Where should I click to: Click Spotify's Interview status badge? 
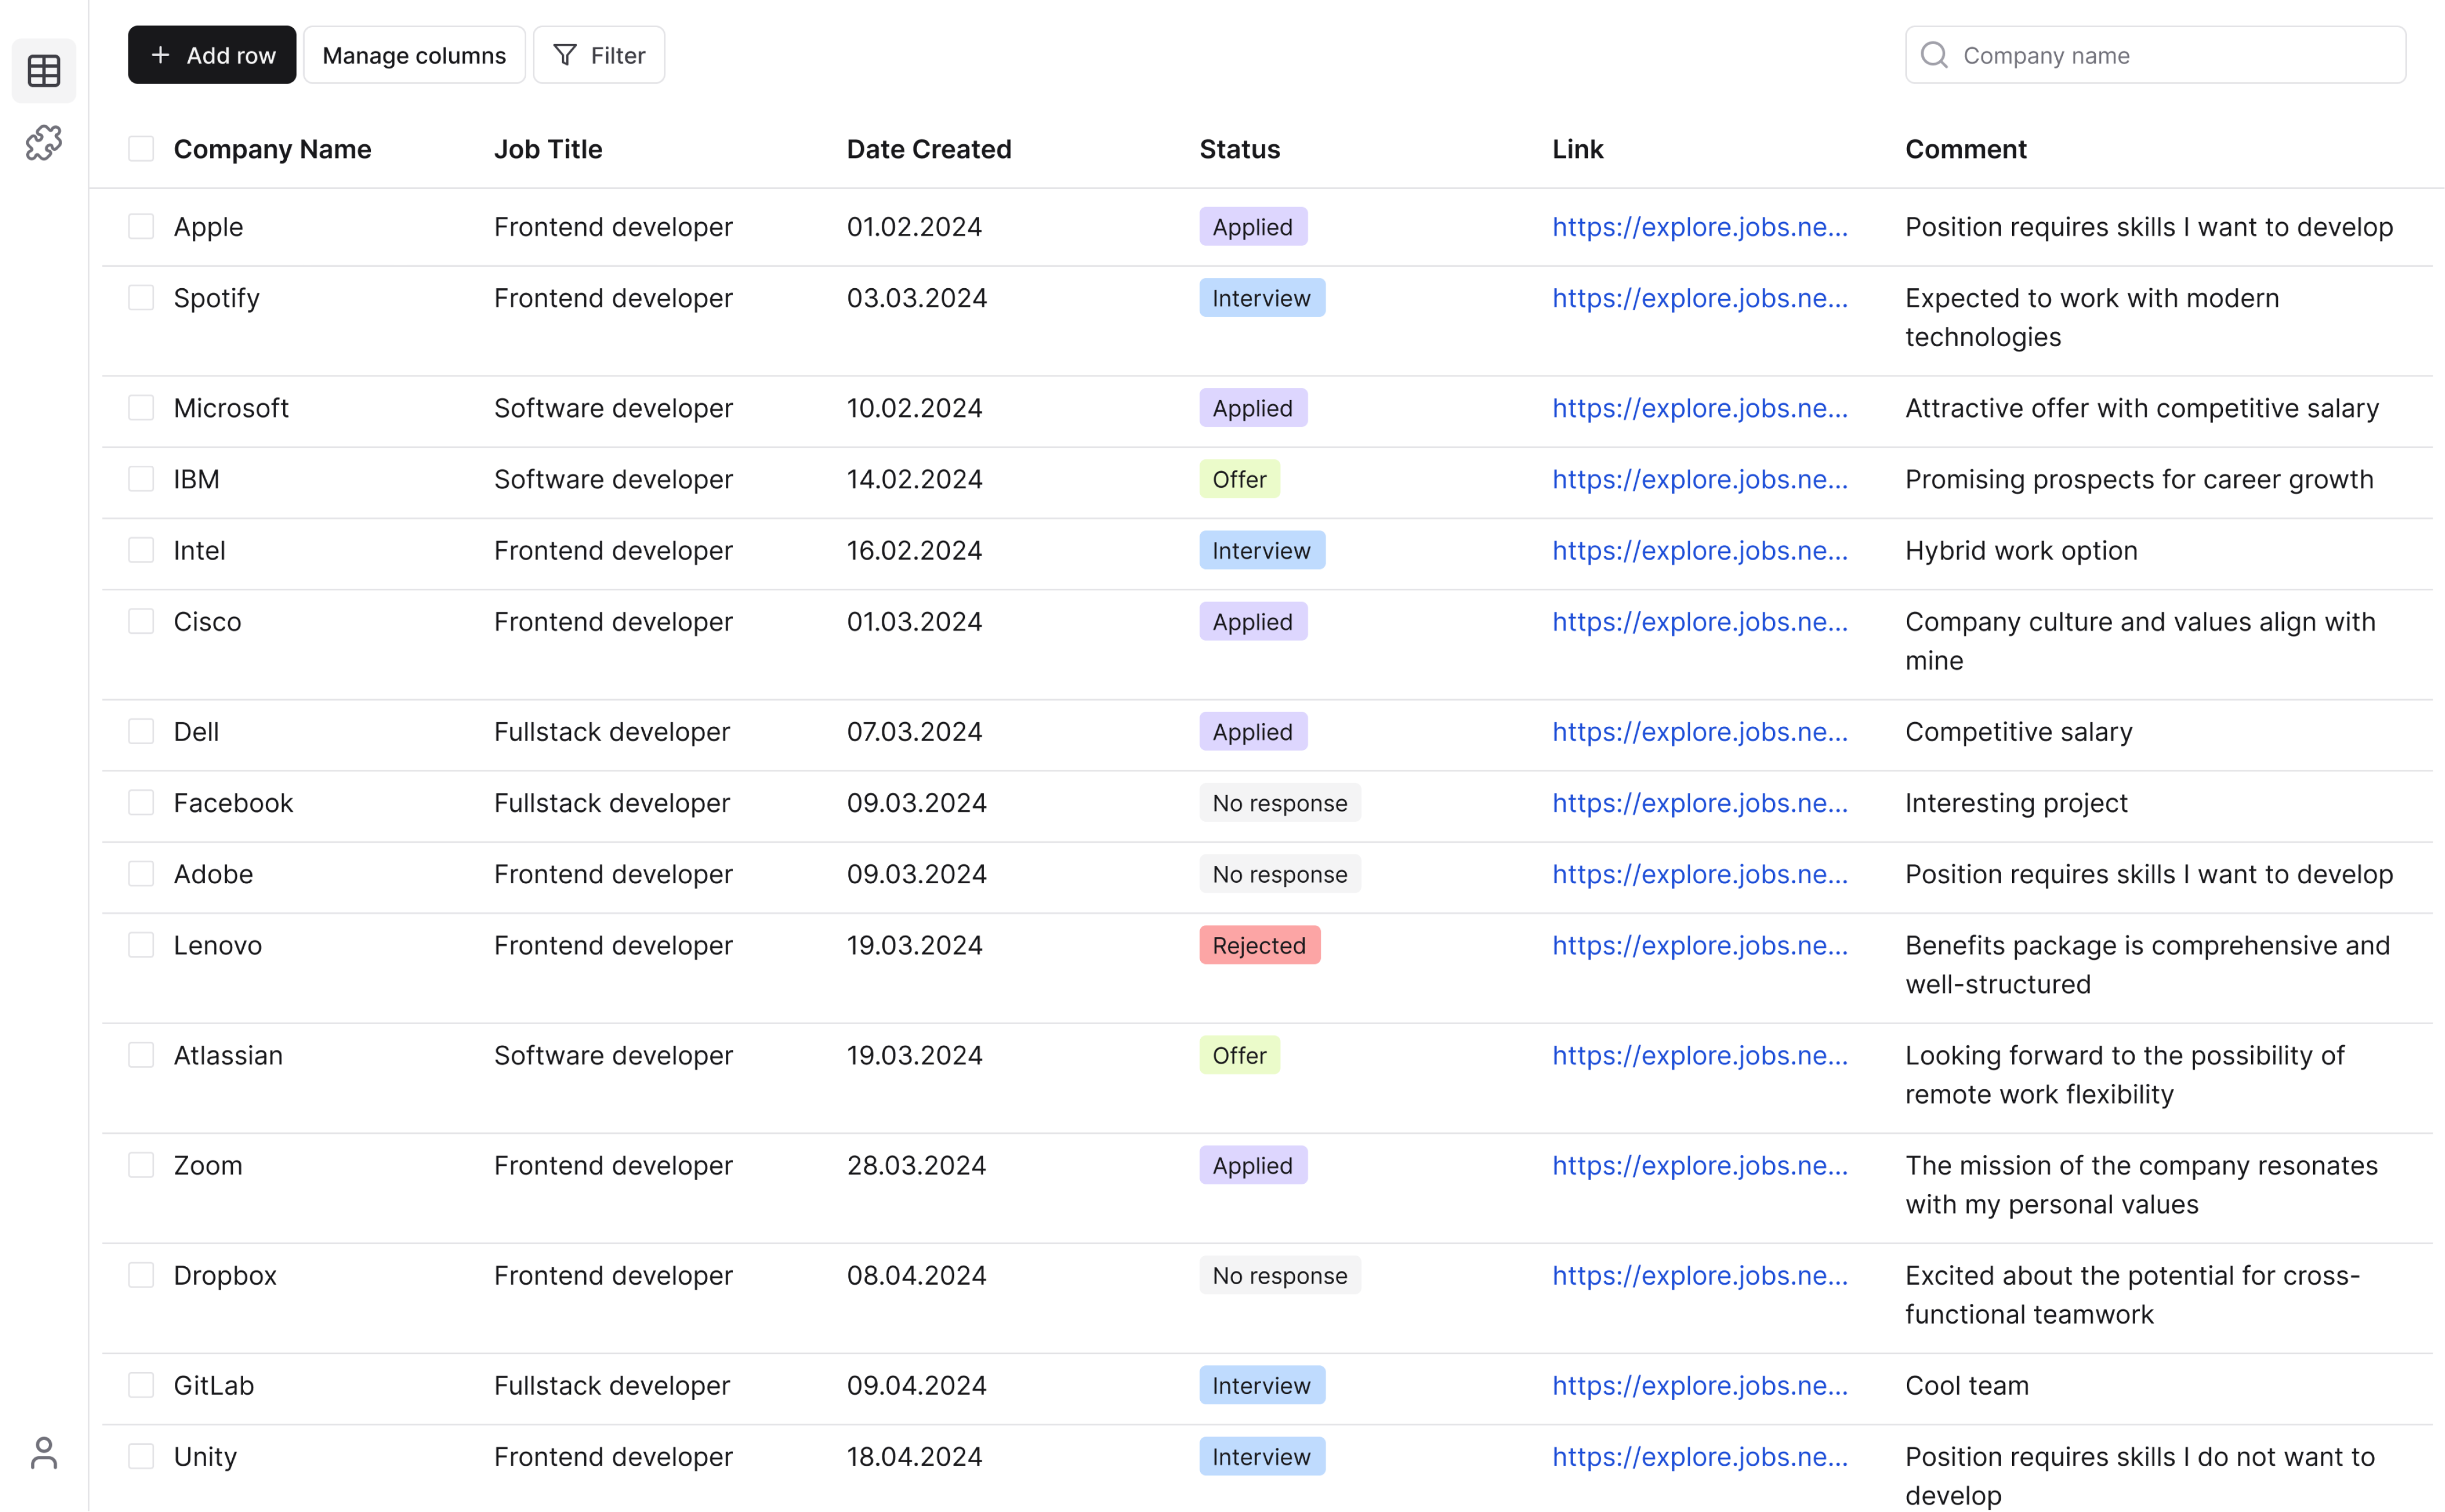click(x=1262, y=298)
